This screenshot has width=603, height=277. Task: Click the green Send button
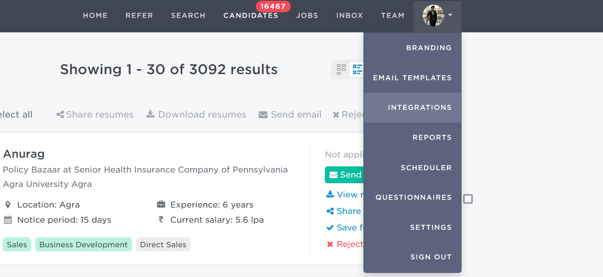pos(344,175)
